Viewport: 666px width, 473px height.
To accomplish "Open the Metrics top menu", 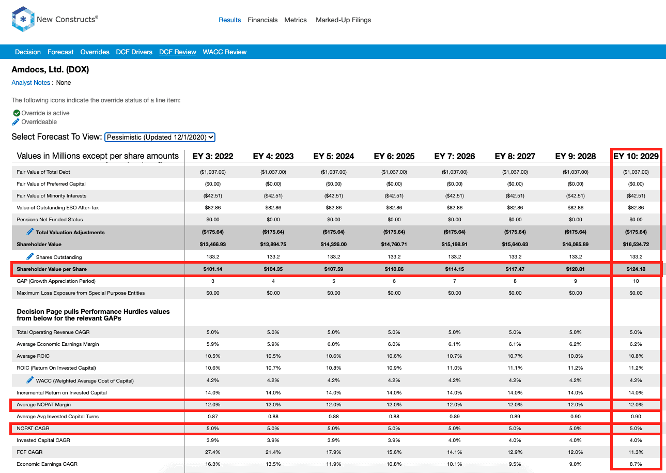I will point(296,20).
